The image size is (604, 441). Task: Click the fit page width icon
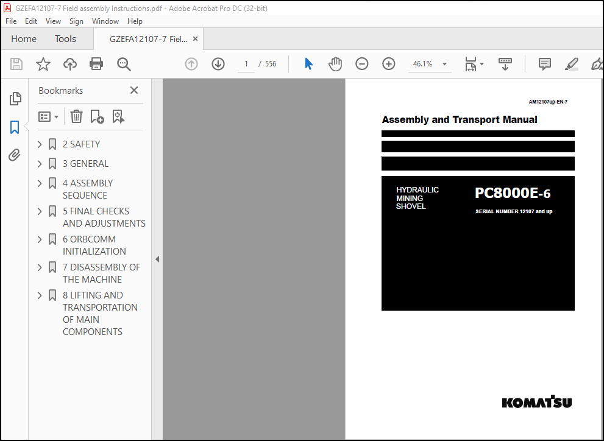tap(471, 64)
